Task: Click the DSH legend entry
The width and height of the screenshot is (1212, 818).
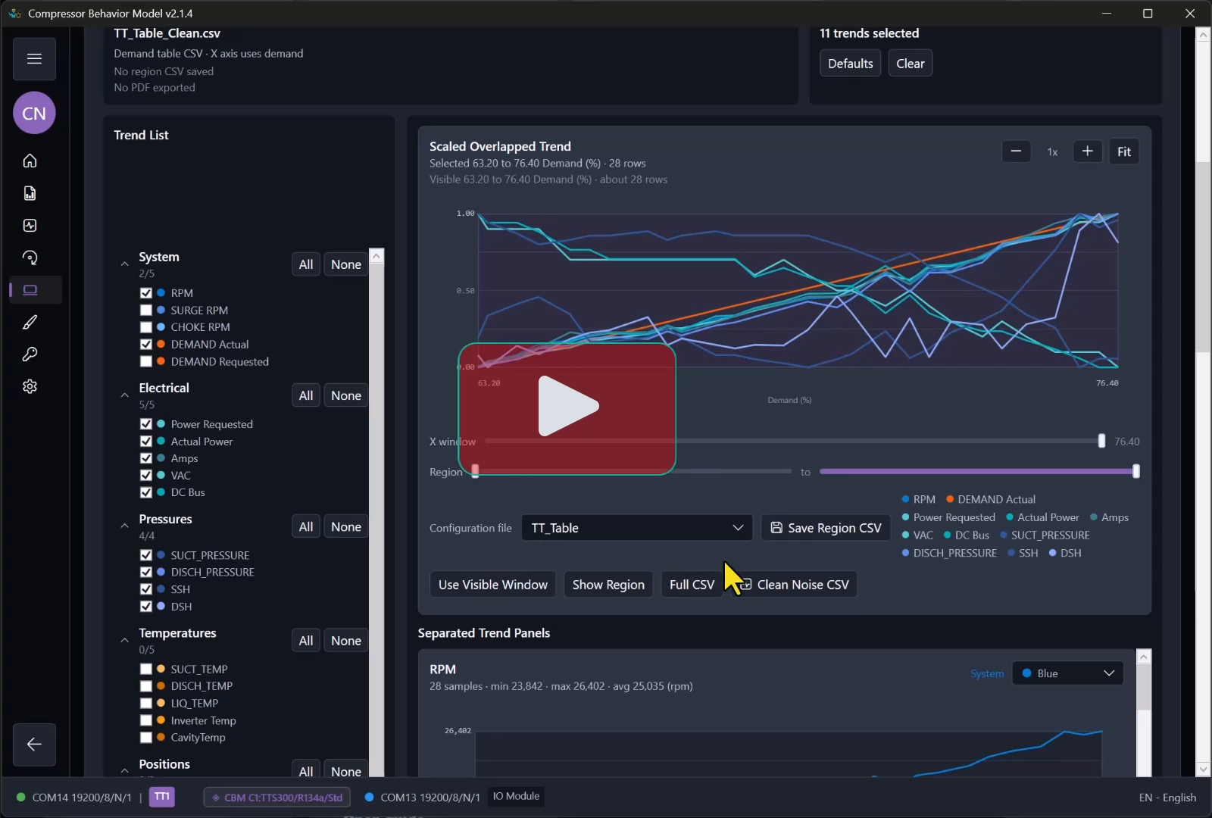Action: point(1065,554)
